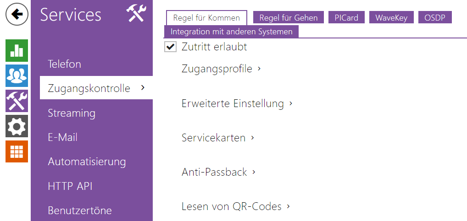Viewport: 467px width, 221px height.
Task: Switch to Regel für Gehen tab
Action: pos(288,18)
